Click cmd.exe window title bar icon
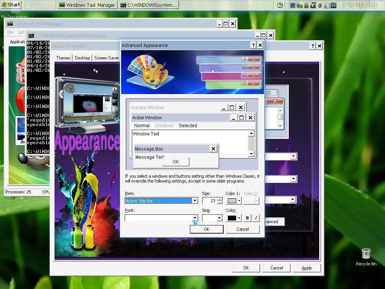This screenshot has height=289, width=385. click(31, 36)
